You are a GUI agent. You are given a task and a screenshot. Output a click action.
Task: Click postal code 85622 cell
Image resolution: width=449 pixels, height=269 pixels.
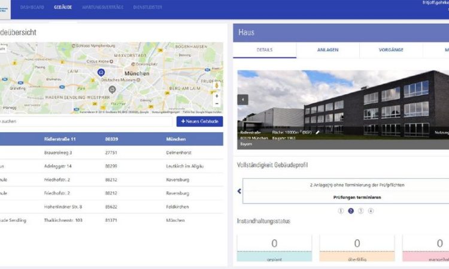pyautogui.click(x=111, y=207)
